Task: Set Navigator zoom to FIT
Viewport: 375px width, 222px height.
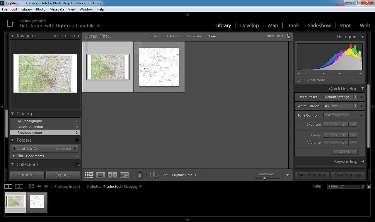Action: pos(47,36)
